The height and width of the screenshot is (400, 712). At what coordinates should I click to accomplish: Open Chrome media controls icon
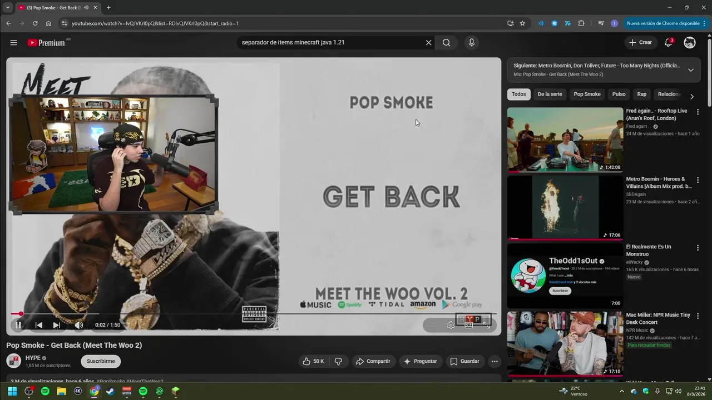[601, 23]
